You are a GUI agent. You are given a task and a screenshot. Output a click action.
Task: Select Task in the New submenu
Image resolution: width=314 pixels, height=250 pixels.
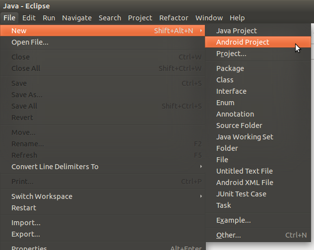pyautogui.click(x=258, y=205)
